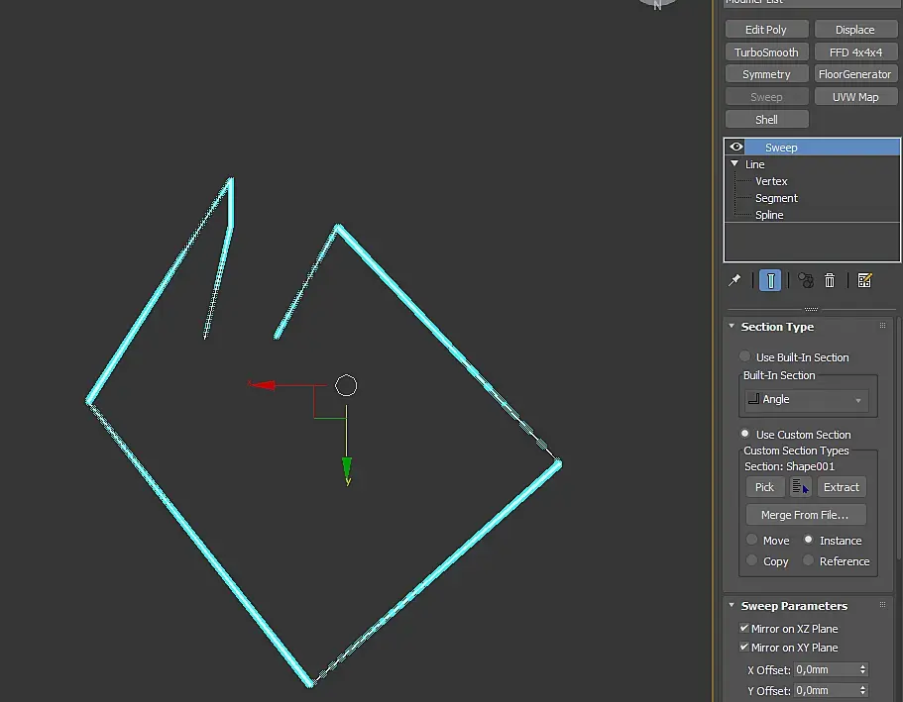This screenshot has height=702, width=903.
Task: Apply TurboSmooth modifier button
Action: click(766, 51)
